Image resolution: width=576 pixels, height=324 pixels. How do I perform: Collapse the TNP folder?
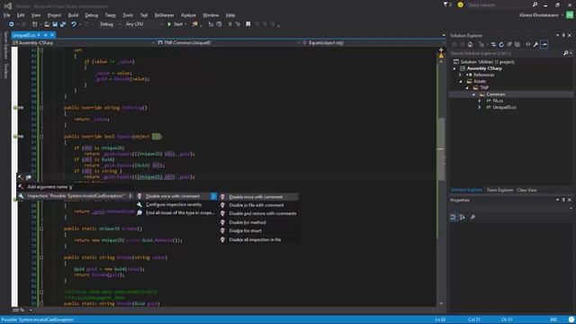pos(467,88)
